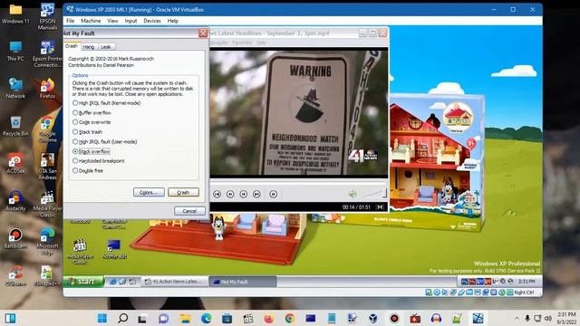Image resolution: width=580 pixels, height=326 pixels.
Task: Open the Network desktop icon
Action: tap(15, 89)
